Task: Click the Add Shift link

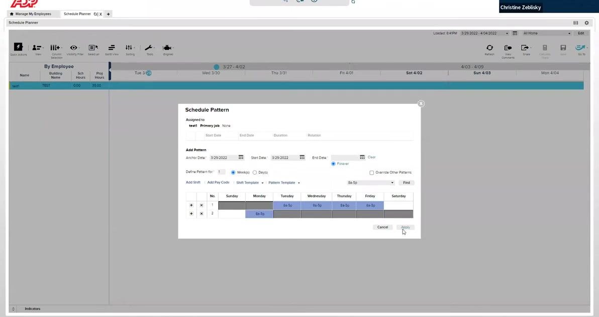Action: tap(193, 183)
